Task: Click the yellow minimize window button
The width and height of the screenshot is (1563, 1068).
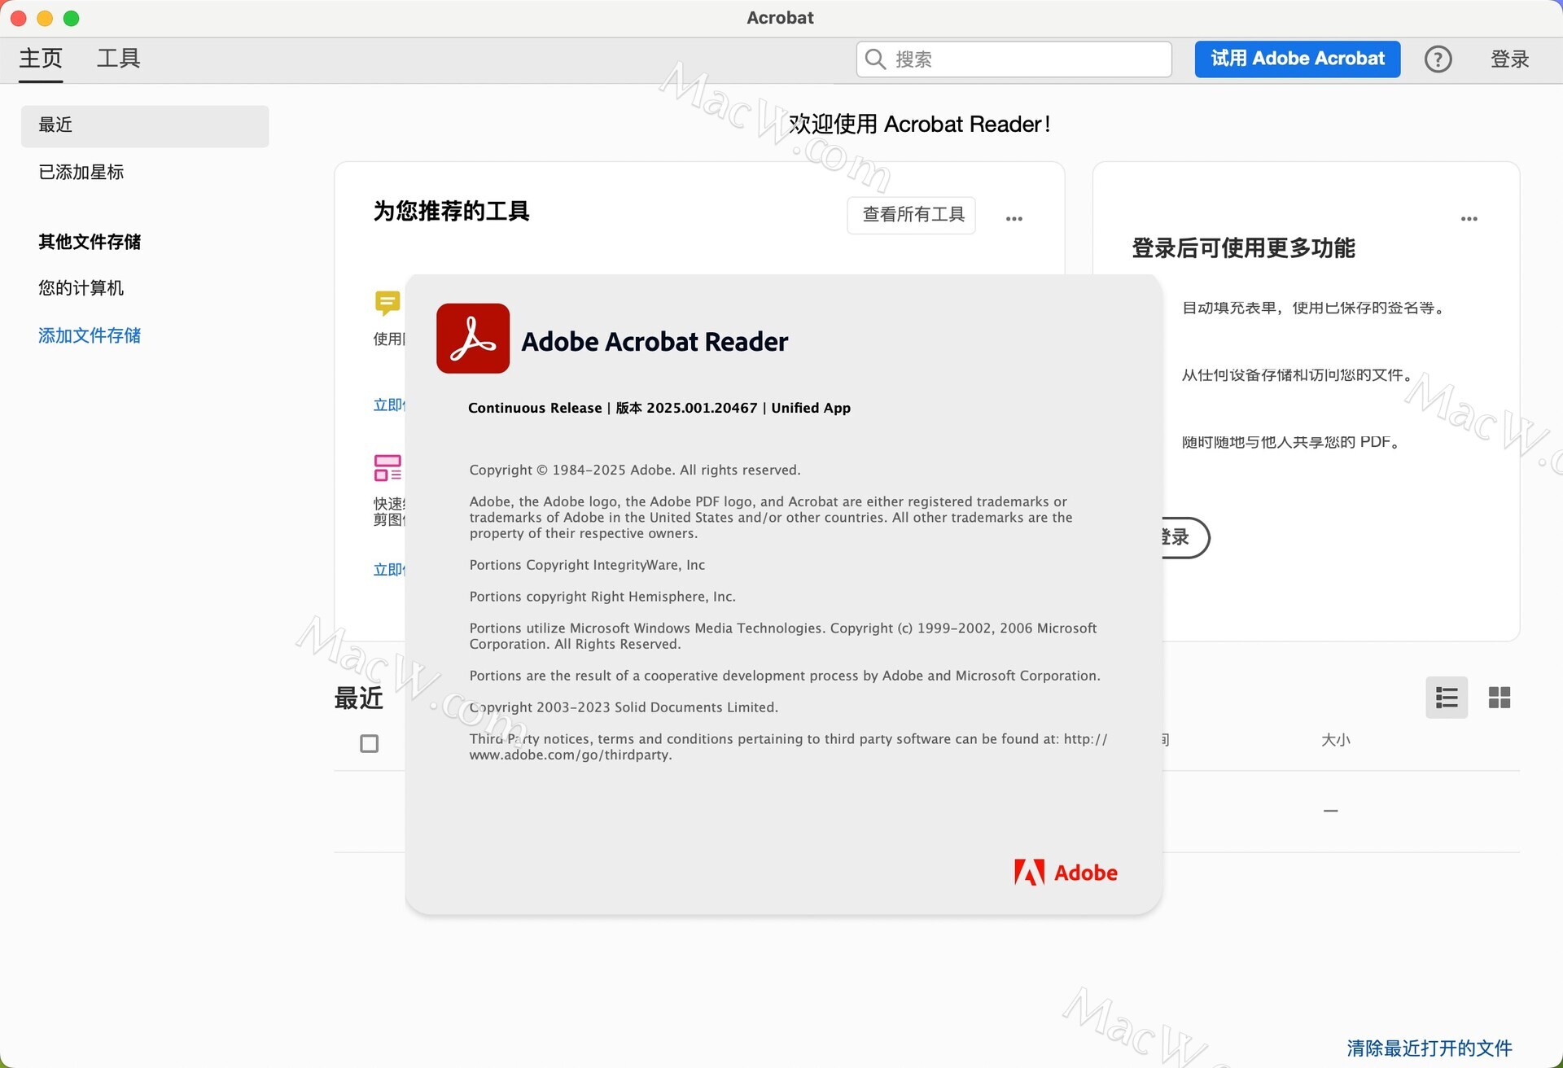Action: [x=45, y=18]
